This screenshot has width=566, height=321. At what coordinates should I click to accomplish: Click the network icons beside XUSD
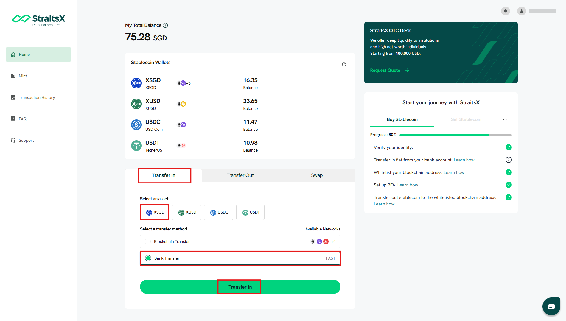pyautogui.click(x=182, y=104)
